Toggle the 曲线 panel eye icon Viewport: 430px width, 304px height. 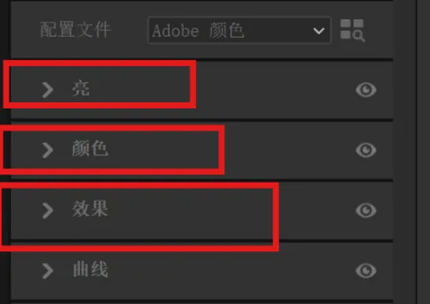(x=366, y=271)
